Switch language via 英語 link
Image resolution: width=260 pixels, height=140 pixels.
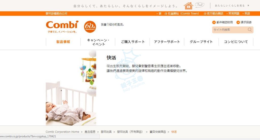(x=246, y=14)
